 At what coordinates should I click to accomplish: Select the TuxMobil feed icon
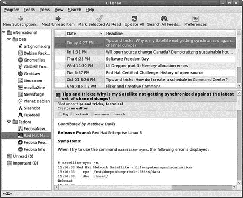point(20,115)
